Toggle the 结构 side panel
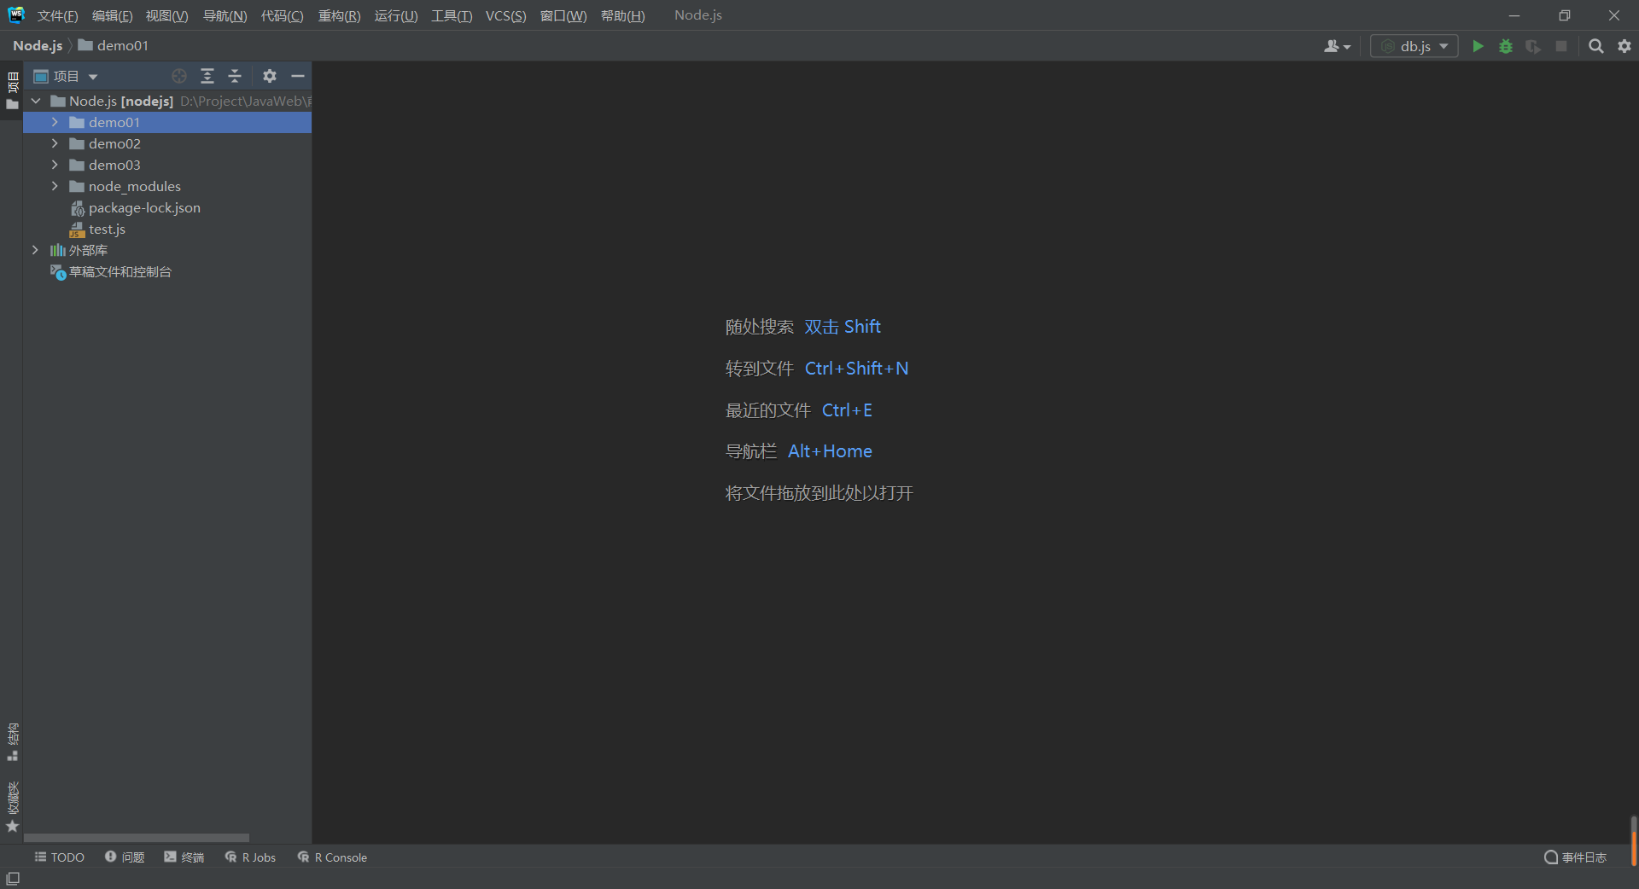This screenshot has height=889, width=1639. (13, 739)
